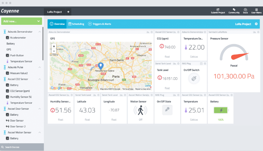Open chart icon on Temperature 25.01 widget
The width and height of the screenshot is (263, 151).
[201, 95]
